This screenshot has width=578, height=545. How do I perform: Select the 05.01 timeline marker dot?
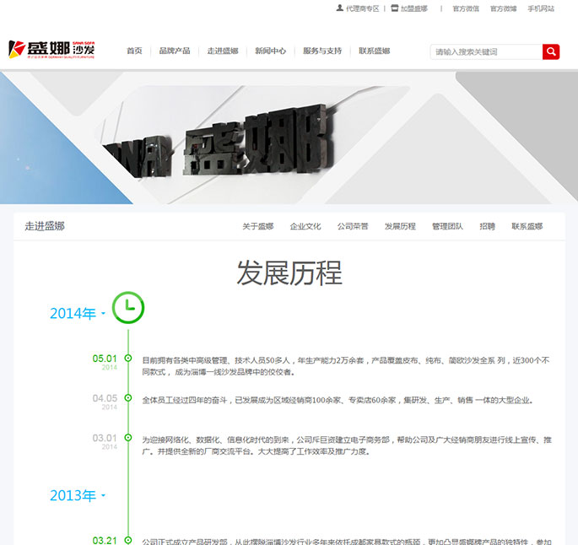tap(128, 359)
